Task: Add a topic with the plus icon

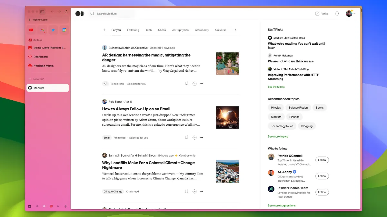Action: pyautogui.click(x=104, y=30)
